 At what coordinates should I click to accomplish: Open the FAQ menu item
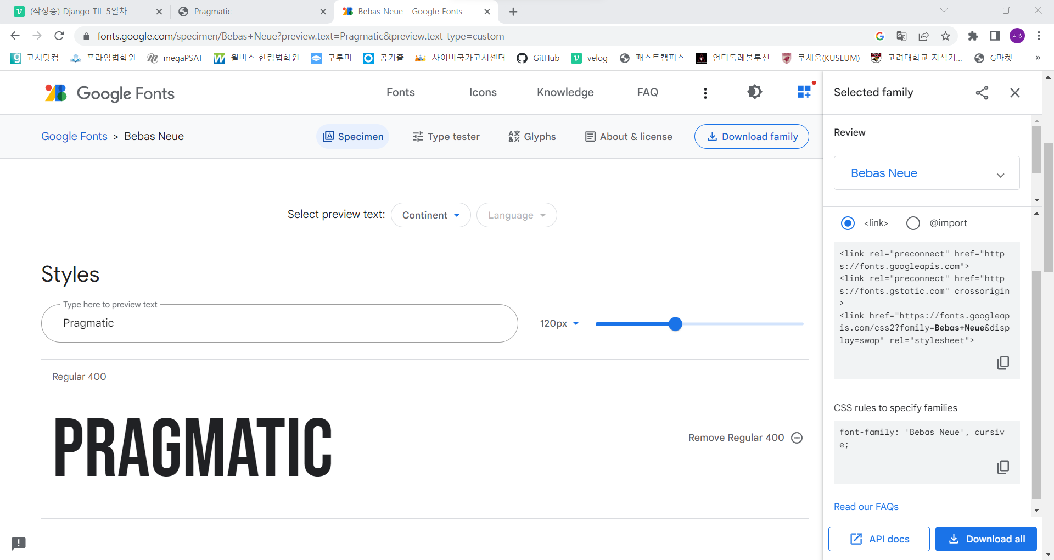(x=648, y=92)
